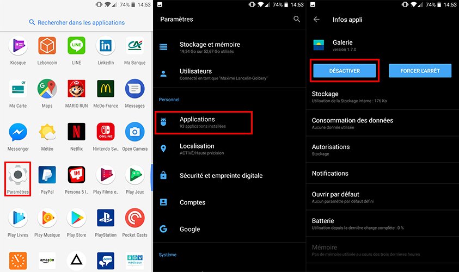Open the PayPal app
This screenshot has height=272, width=459.
tap(47, 175)
